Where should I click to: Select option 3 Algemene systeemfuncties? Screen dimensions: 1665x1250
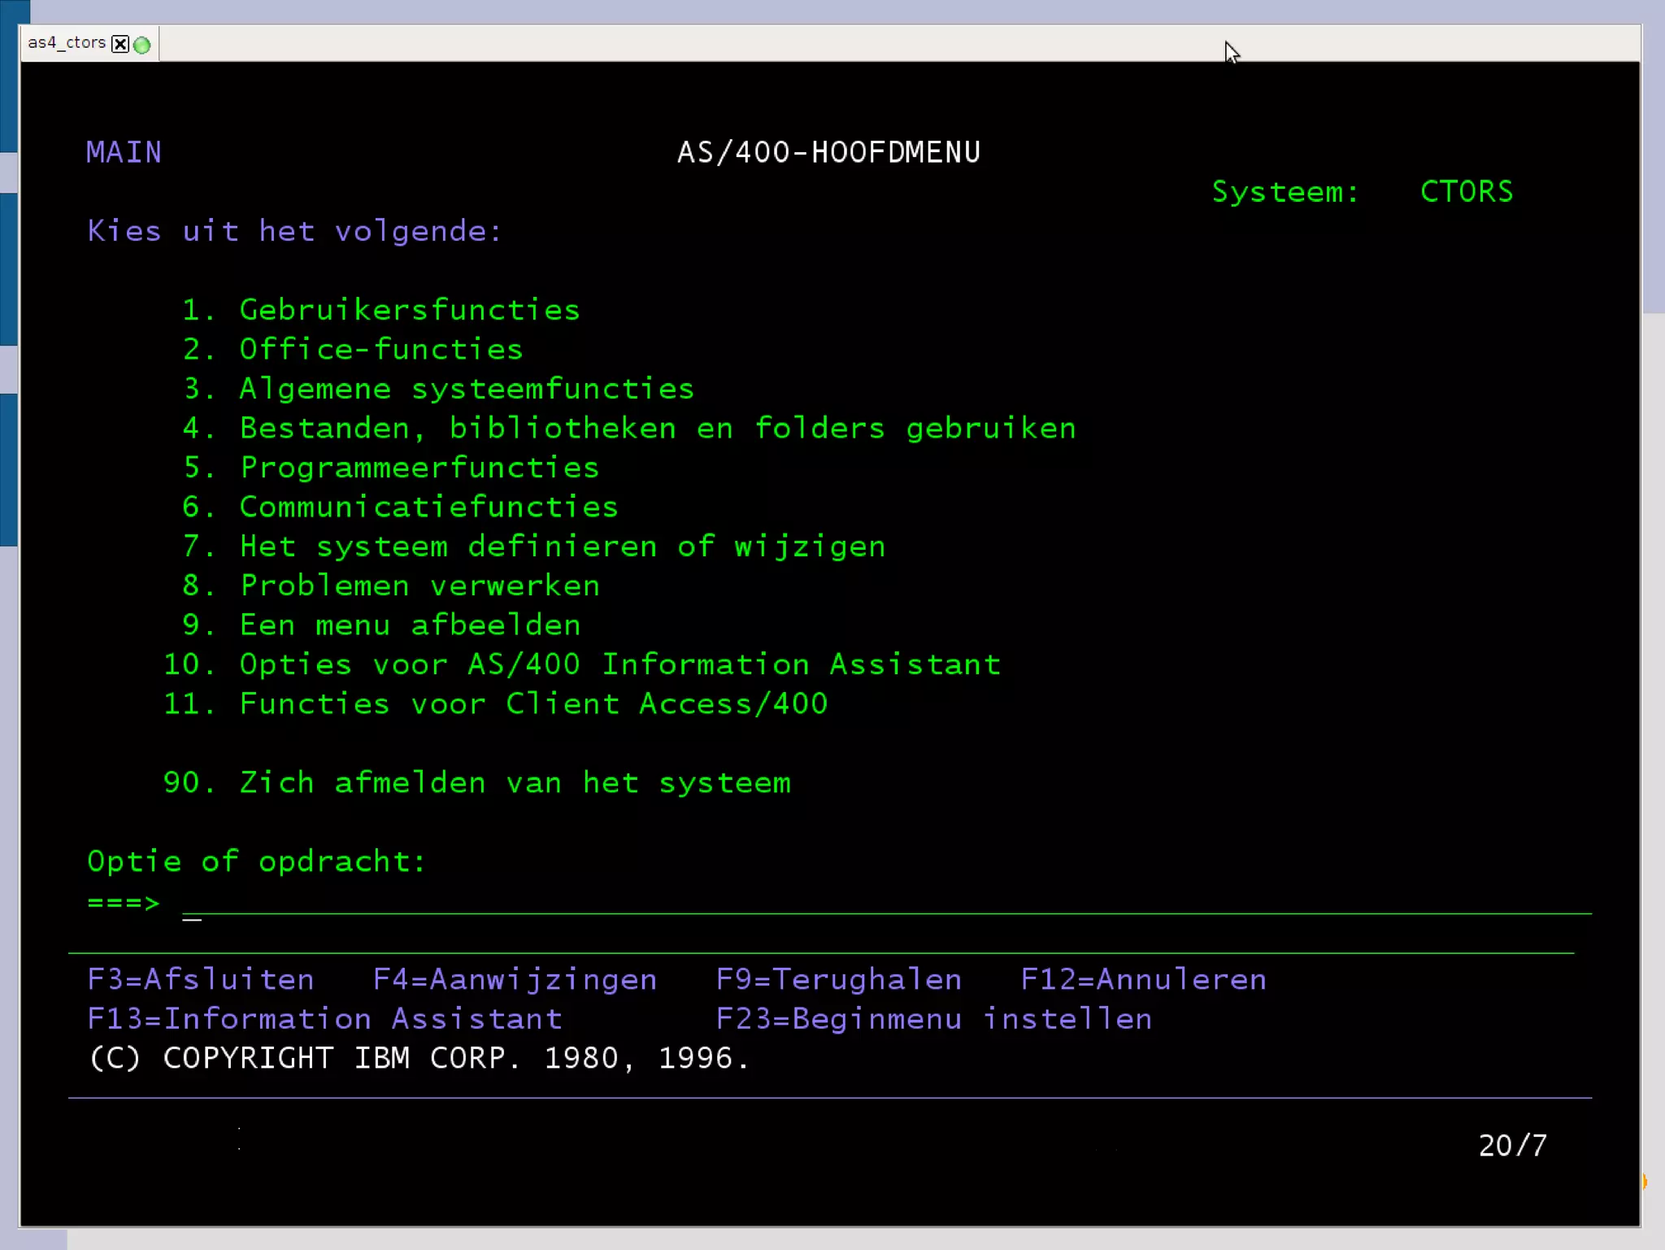pyautogui.click(x=466, y=389)
